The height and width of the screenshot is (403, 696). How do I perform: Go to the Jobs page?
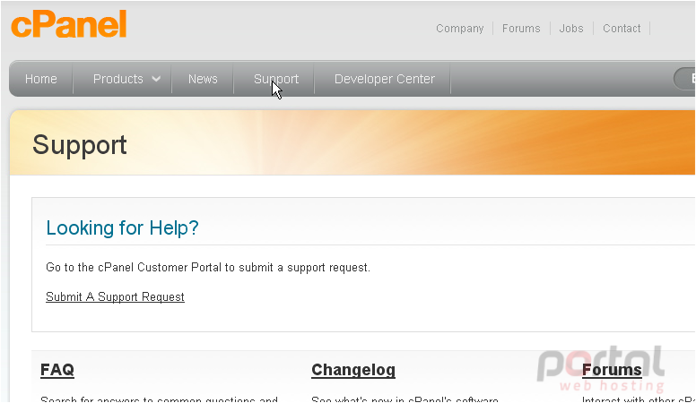[570, 29]
